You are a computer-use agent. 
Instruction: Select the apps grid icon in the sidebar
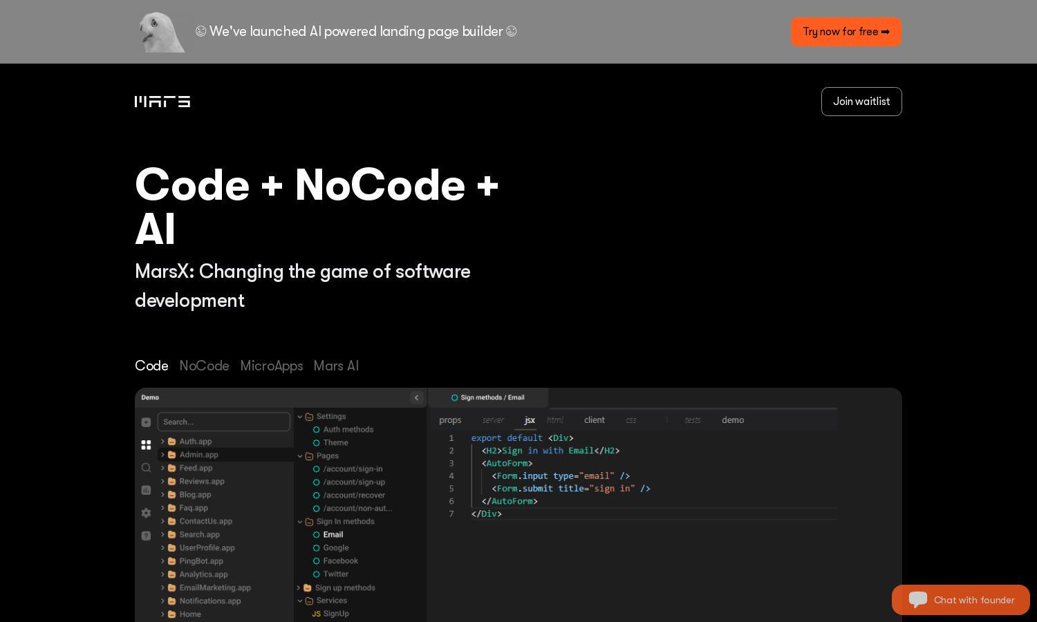pos(146,445)
